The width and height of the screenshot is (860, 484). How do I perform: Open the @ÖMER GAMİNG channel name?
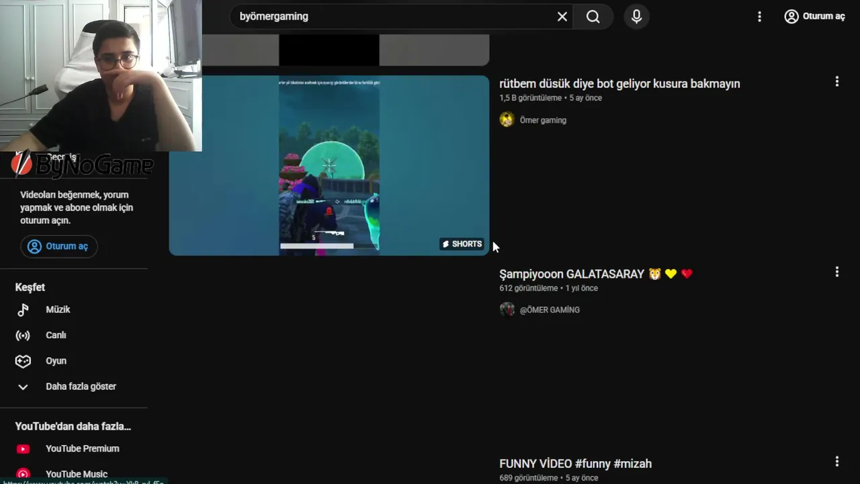tap(550, 310)
